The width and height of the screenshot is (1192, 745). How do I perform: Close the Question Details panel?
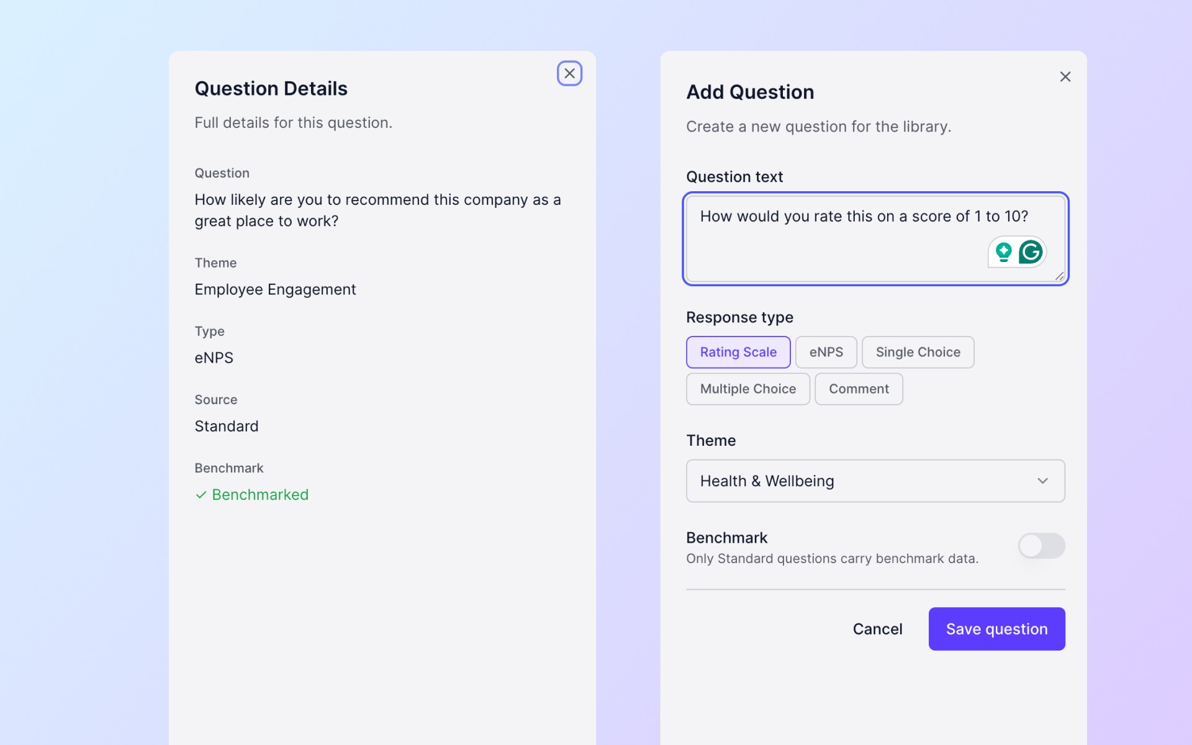(x=569, y=73)
